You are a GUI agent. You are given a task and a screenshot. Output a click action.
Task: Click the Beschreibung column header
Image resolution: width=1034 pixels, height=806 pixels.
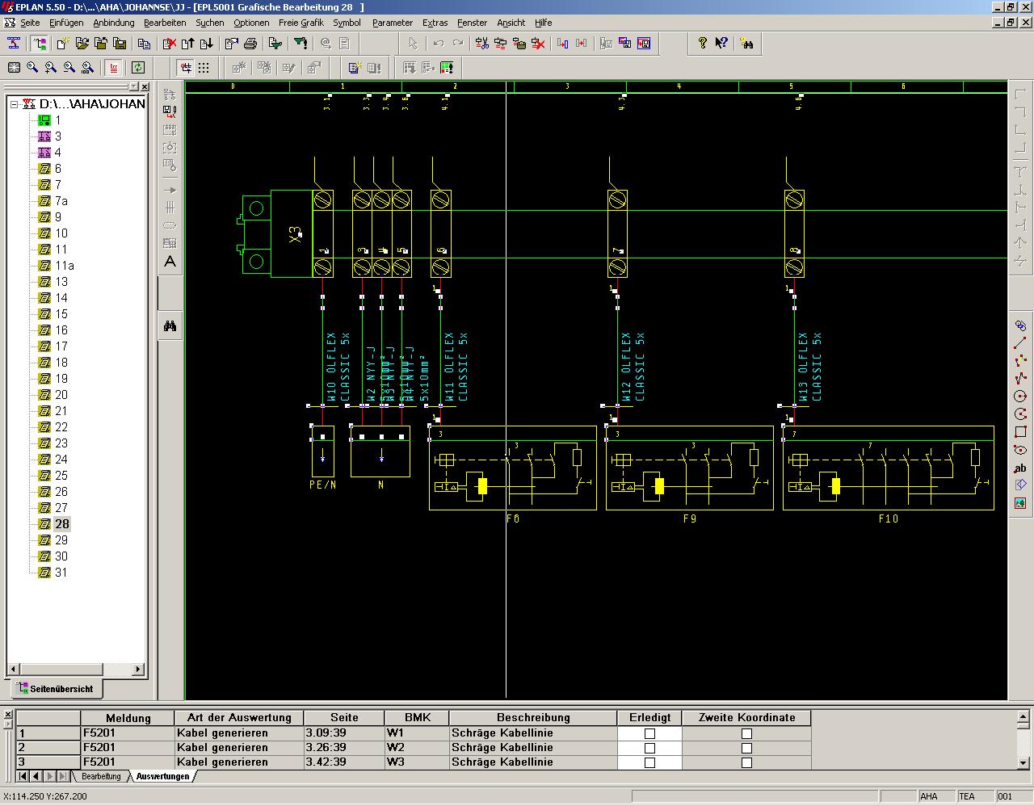[x=533, y=718]
